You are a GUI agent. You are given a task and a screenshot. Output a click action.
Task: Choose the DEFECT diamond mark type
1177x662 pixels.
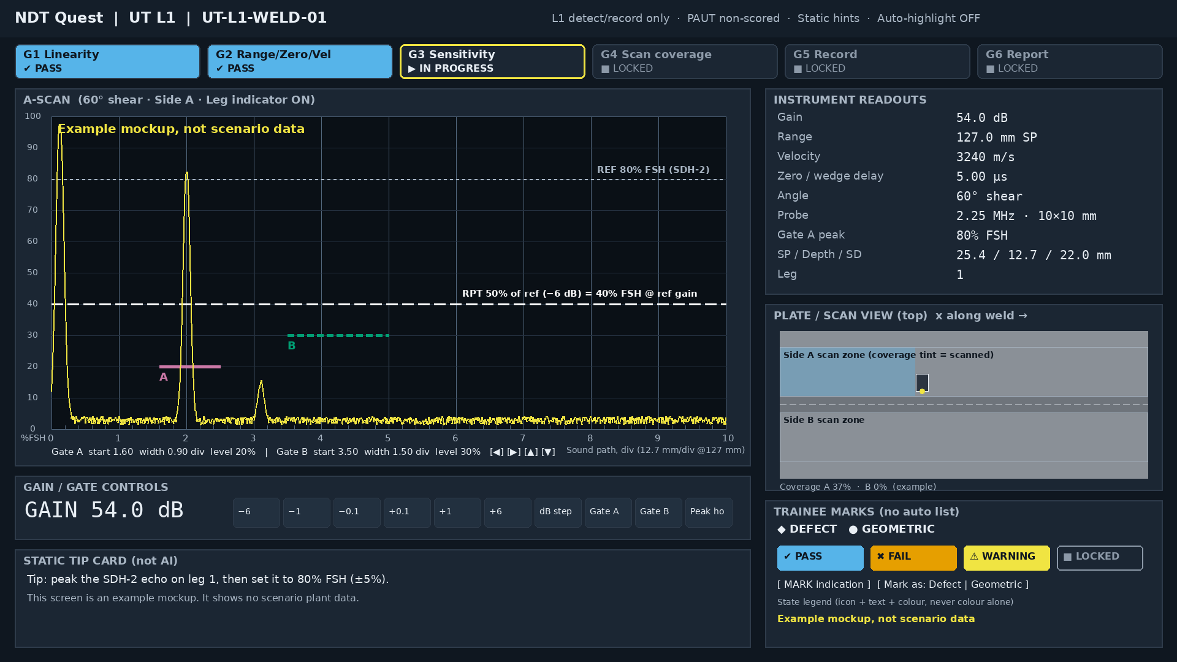click(x=807, y=529)
